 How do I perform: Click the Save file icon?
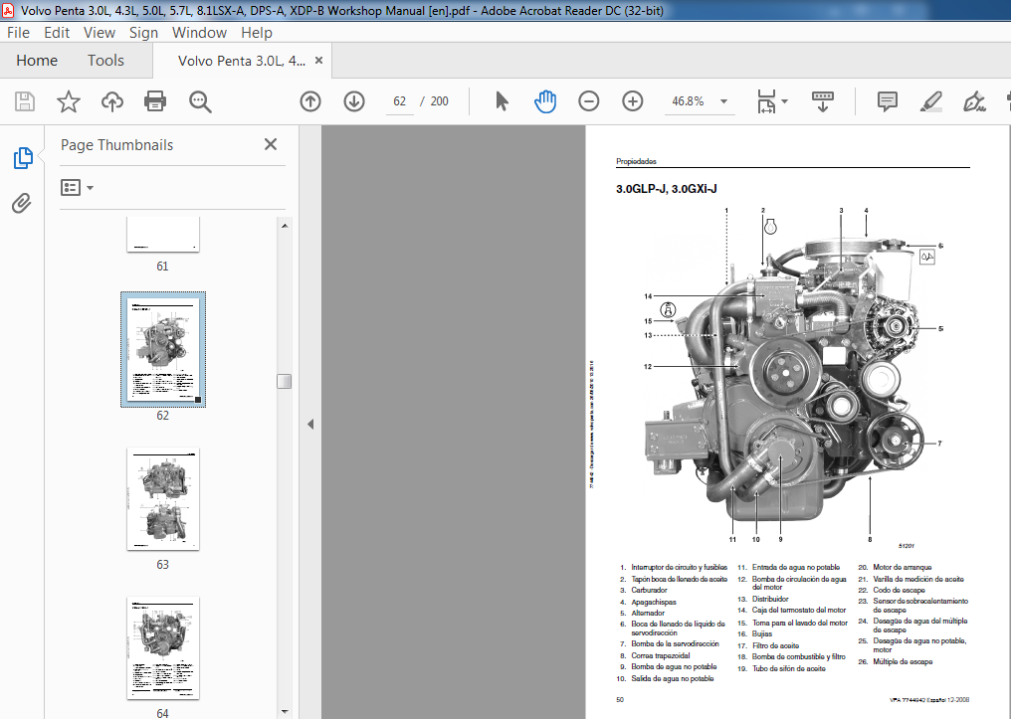coord(25,101)
